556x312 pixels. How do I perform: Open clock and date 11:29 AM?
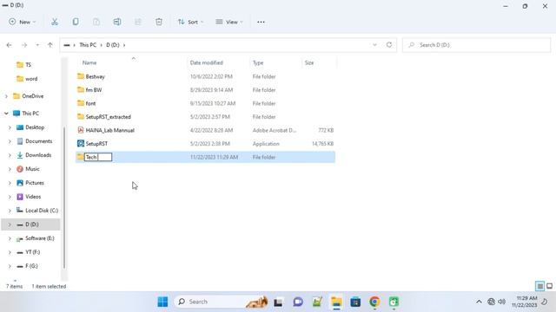(x=526, y=302)
